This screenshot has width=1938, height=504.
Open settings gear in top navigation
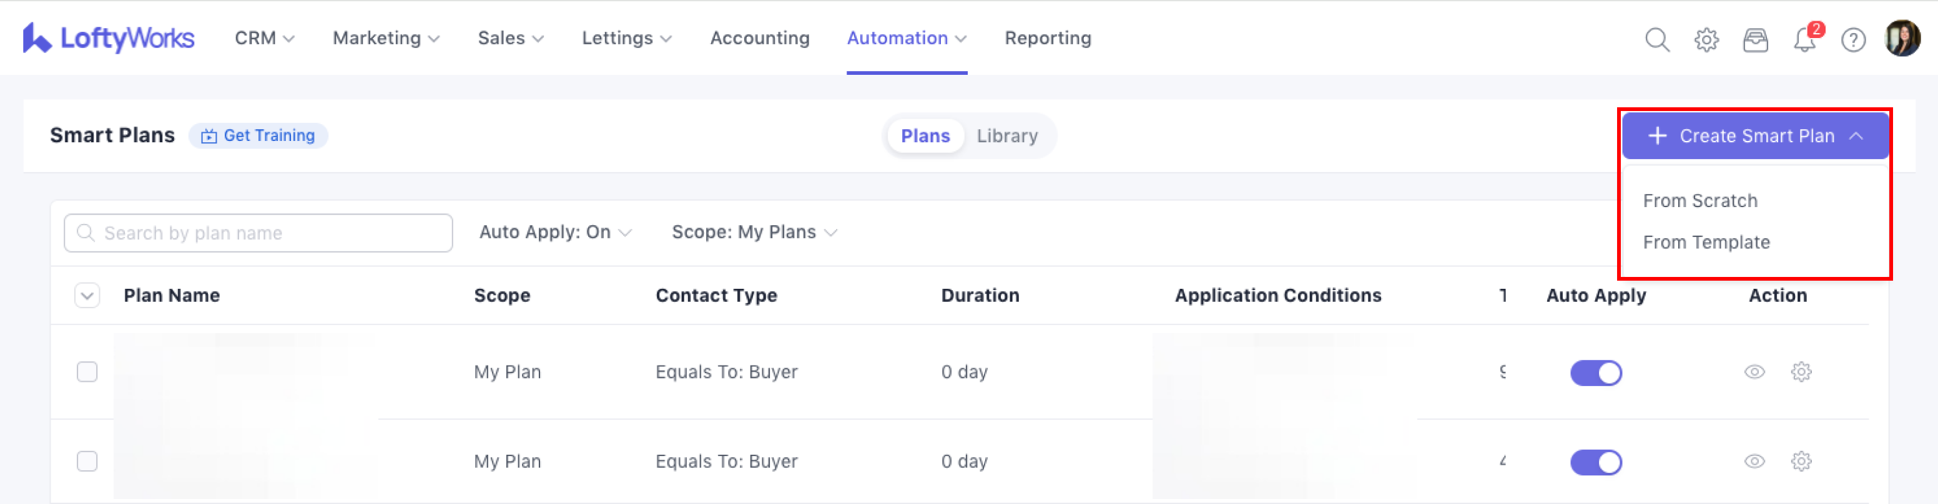coord(1706,39)
